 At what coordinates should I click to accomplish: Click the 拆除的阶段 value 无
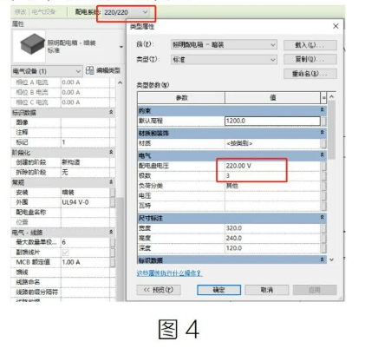86,173
